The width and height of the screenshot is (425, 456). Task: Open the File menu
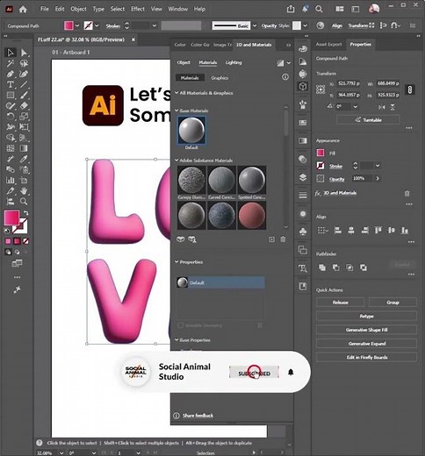[45, 9]
